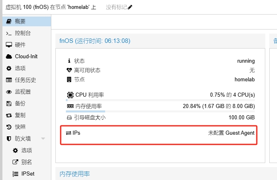Open the 概要 summary menu item
The height and width of the screenshot is (180, 277).
point(20,21)
